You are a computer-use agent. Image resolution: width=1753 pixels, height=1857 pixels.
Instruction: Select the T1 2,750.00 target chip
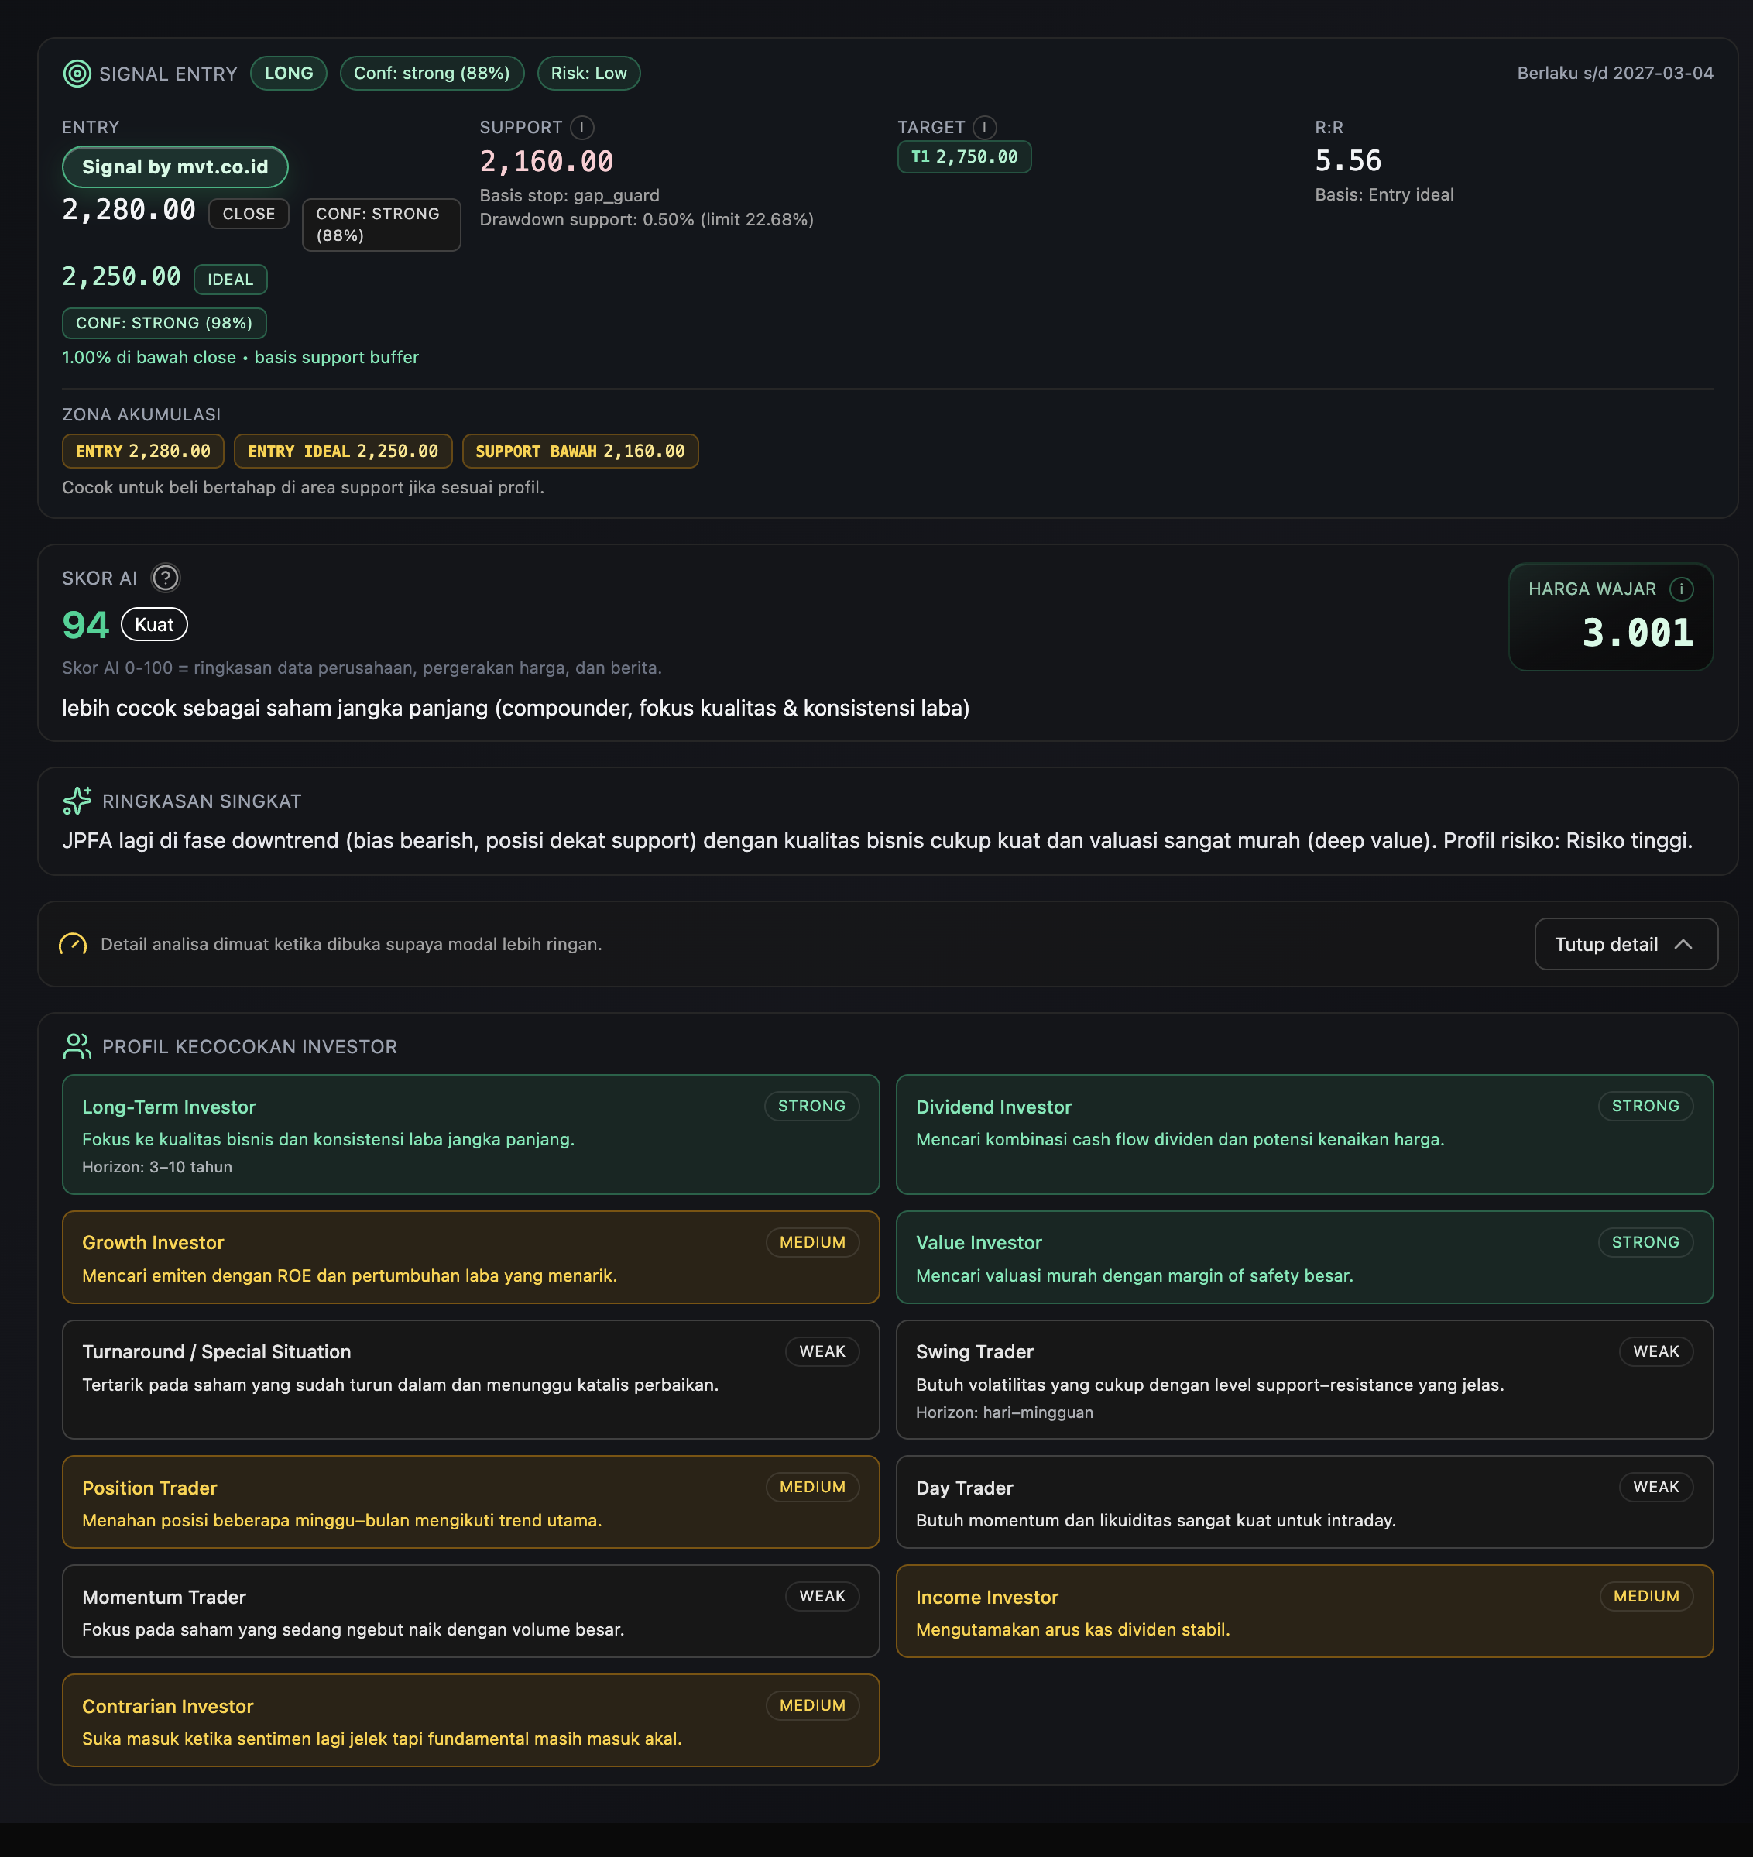point(963,157)
